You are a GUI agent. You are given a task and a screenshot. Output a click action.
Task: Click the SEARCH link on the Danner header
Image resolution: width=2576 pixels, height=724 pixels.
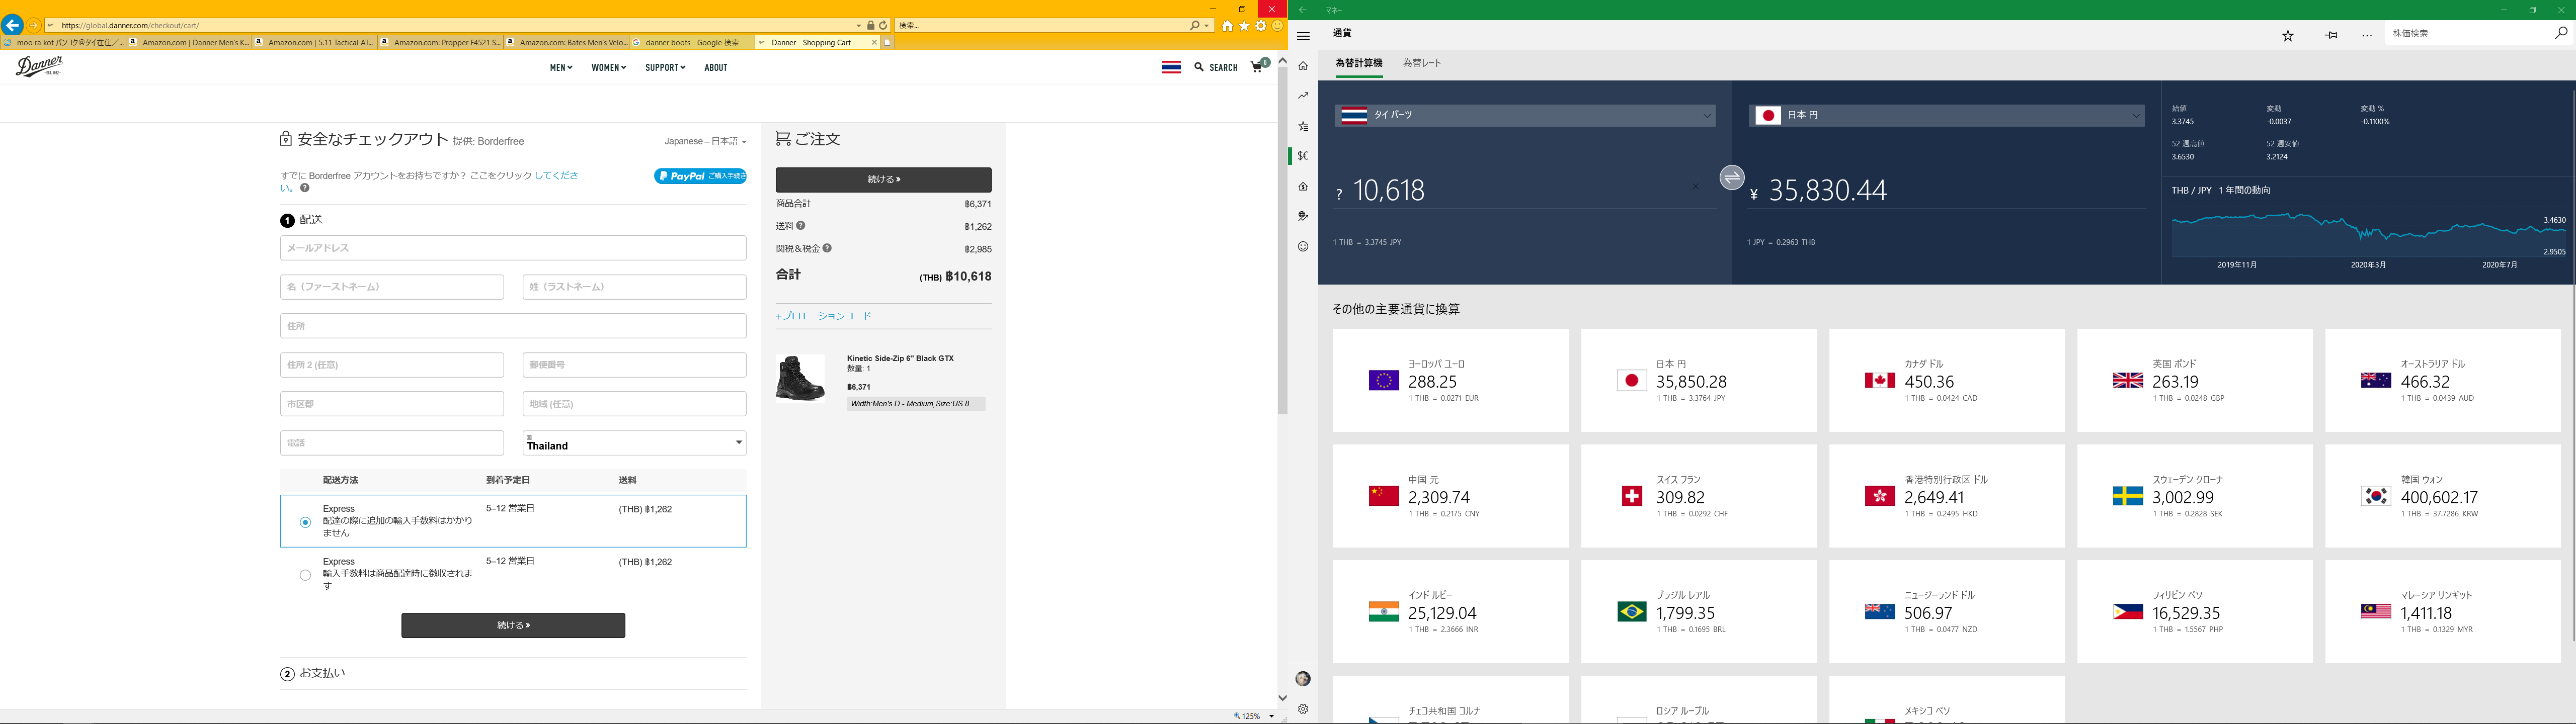coord(1216,67)
